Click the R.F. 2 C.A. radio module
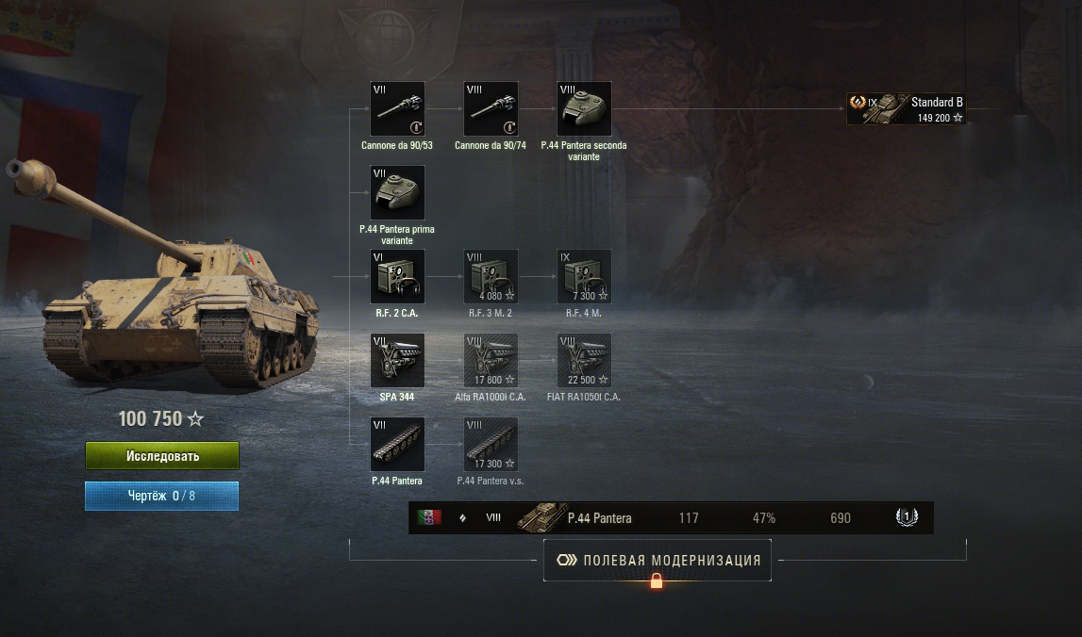1082x637 pixels. (x=397, y=276)
